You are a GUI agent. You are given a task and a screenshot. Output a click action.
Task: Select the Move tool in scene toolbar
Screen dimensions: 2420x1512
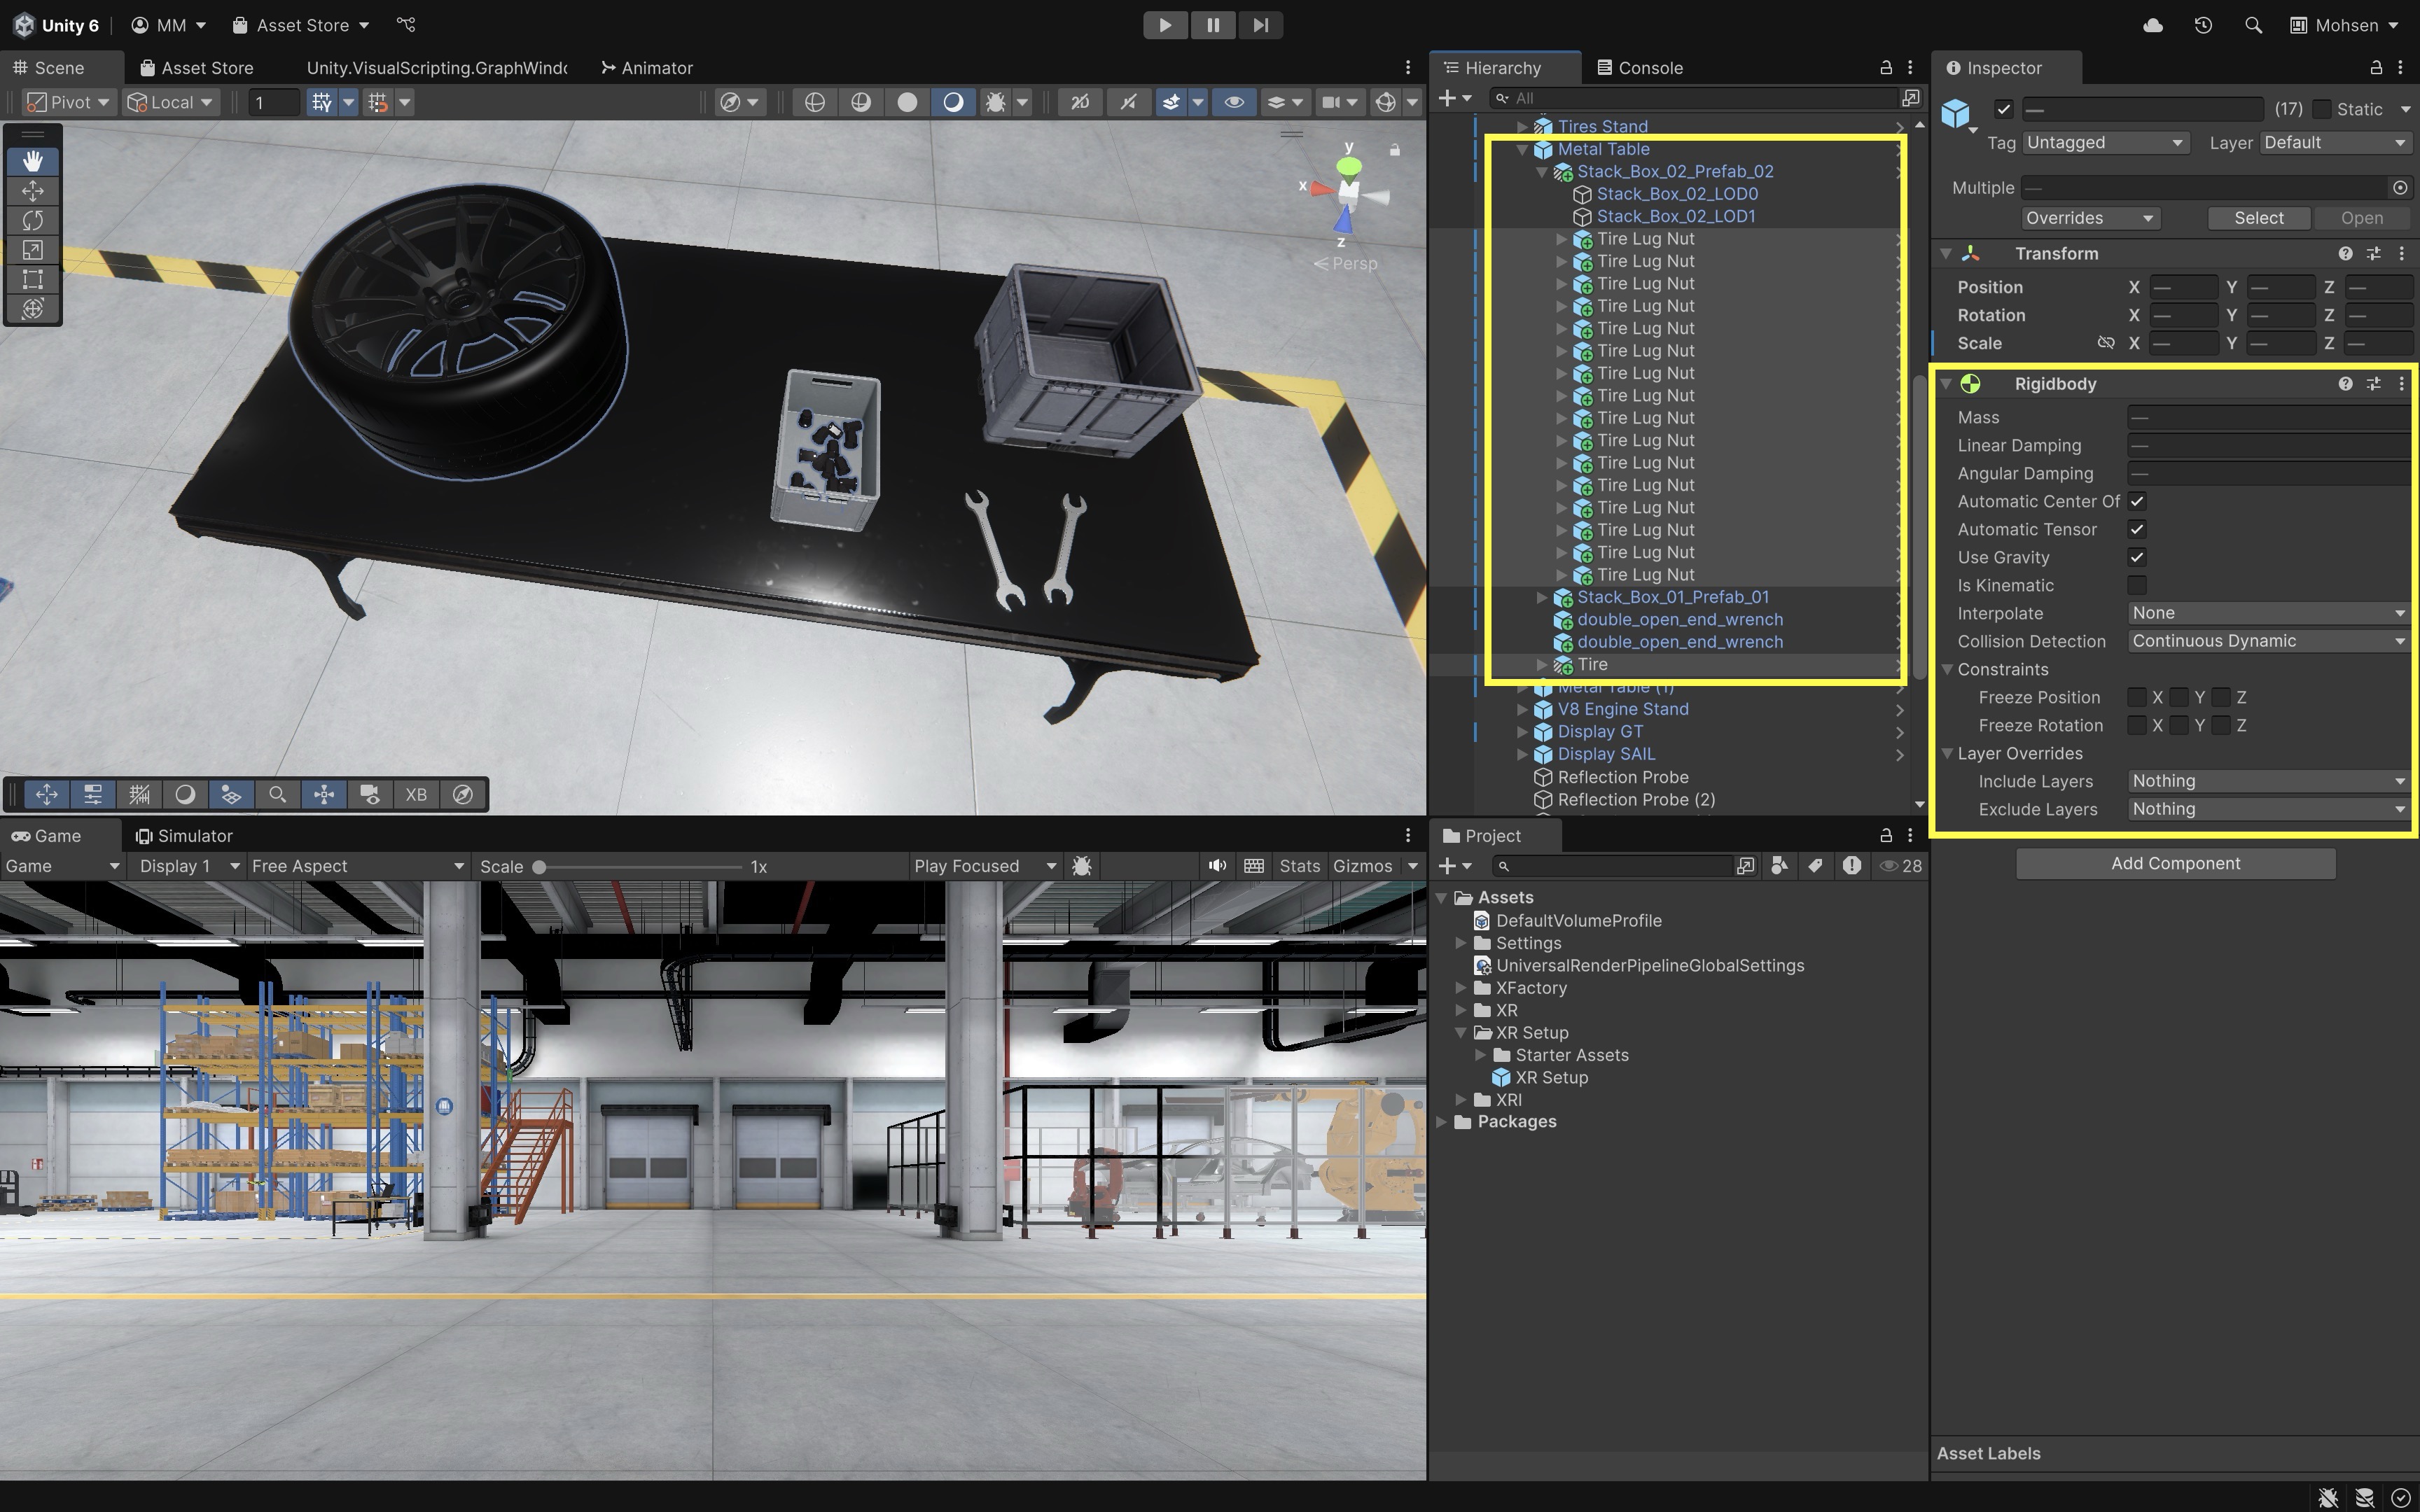32,191
